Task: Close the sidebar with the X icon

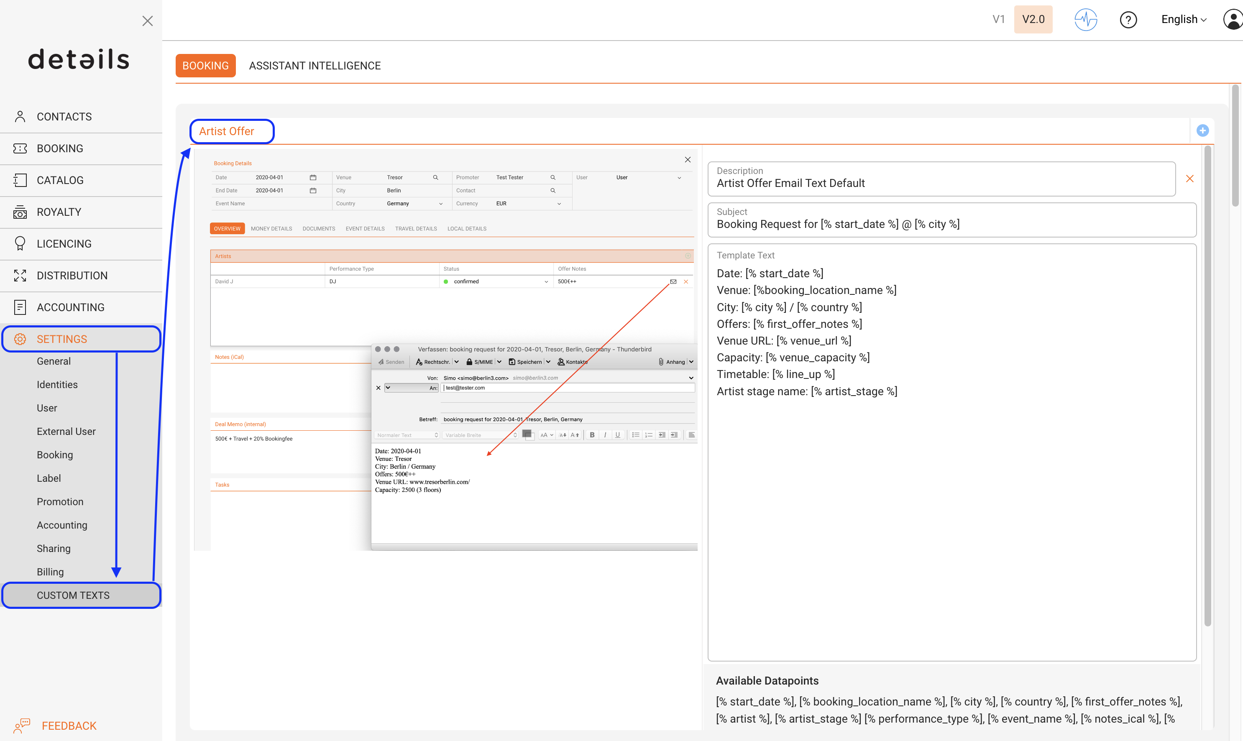Action: (x=147, y=21)
